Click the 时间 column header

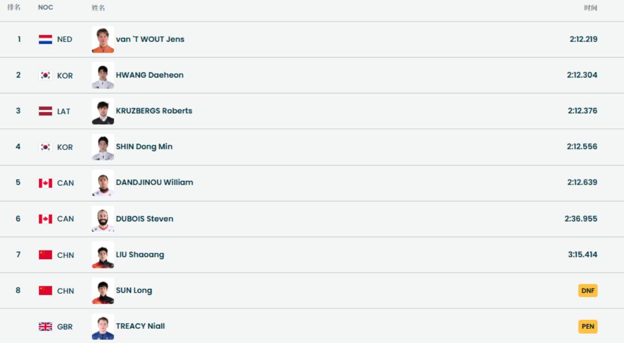click(590, 8)
